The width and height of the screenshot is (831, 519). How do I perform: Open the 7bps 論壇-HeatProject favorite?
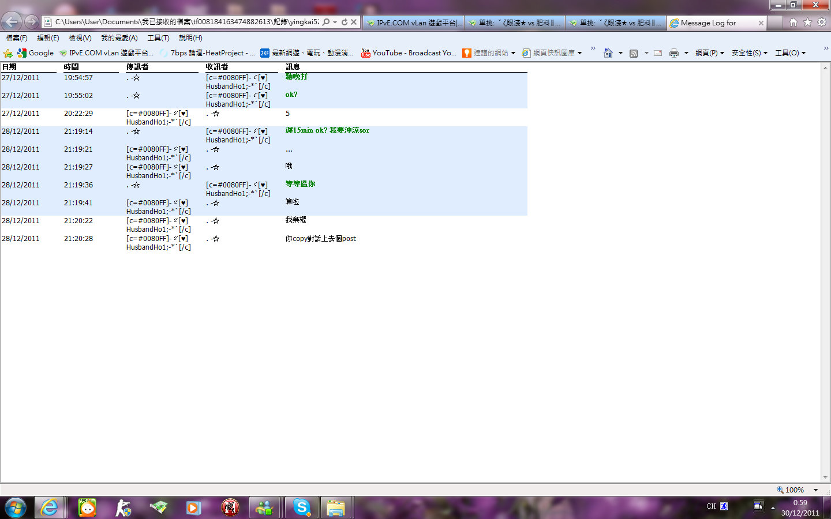(x=207, y=53)
